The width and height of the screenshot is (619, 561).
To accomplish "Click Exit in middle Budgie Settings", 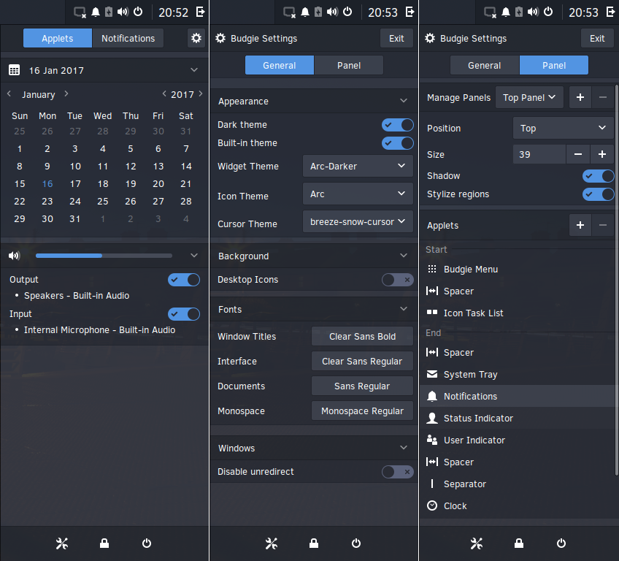I will click(x=396, y=38).
